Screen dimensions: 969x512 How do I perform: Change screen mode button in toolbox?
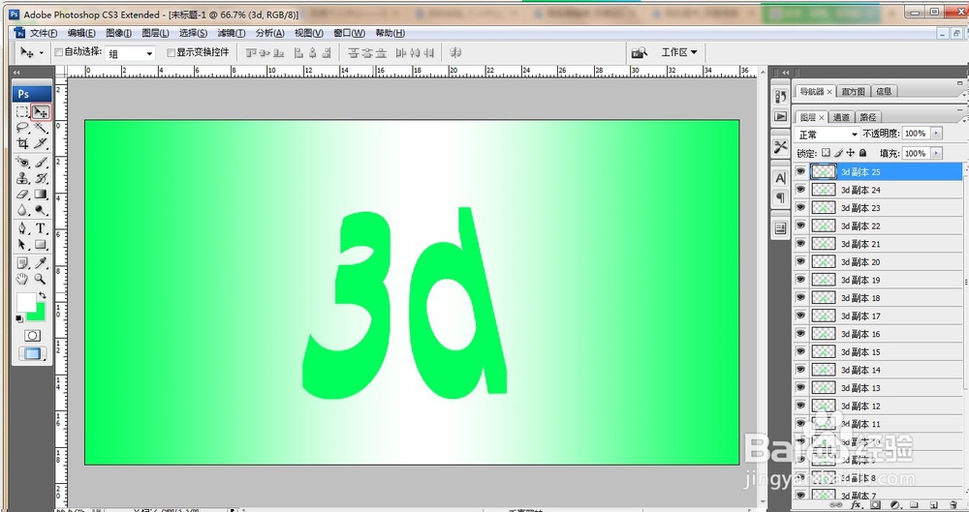coord(32,354)
